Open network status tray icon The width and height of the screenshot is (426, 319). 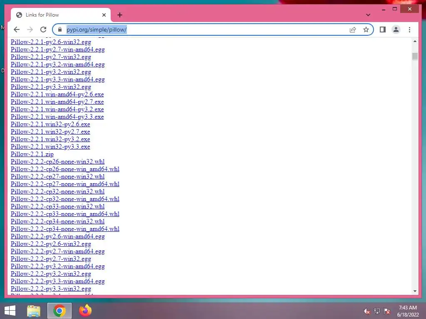[376, 311]
